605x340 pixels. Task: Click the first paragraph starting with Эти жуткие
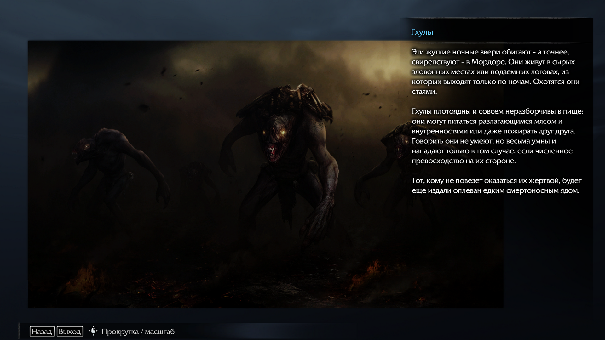click(495, 72)
